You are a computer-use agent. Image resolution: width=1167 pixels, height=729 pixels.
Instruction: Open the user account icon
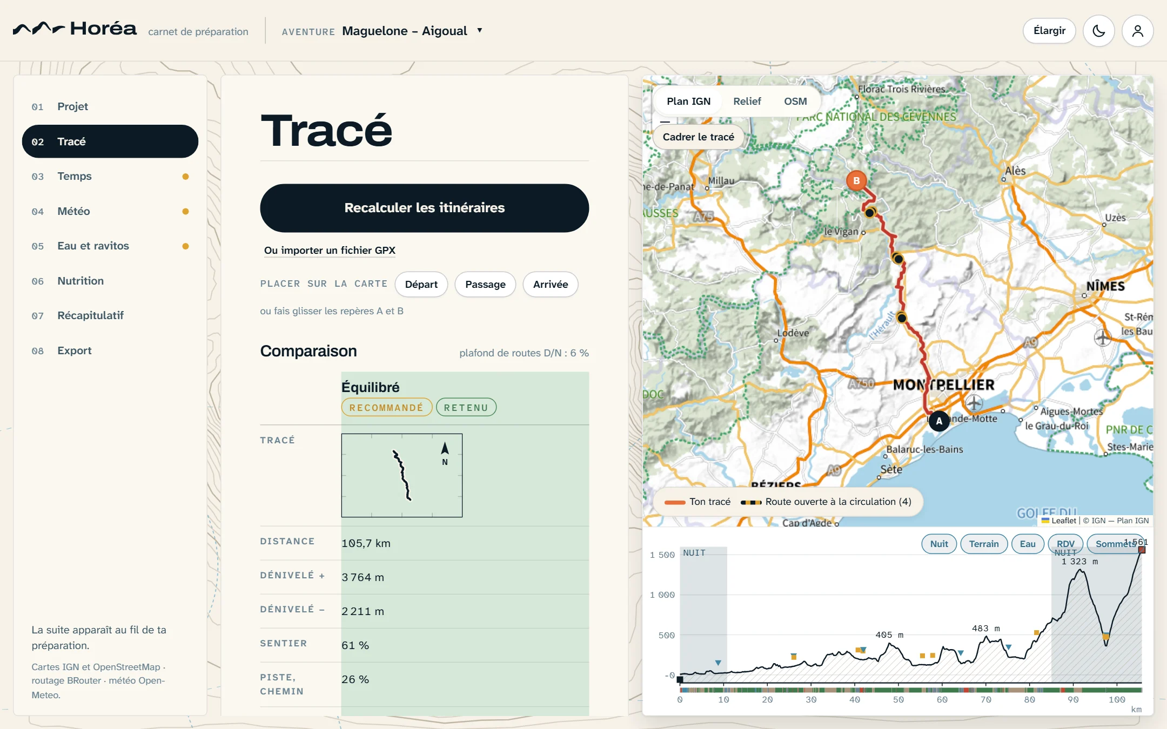point(1137,31)
